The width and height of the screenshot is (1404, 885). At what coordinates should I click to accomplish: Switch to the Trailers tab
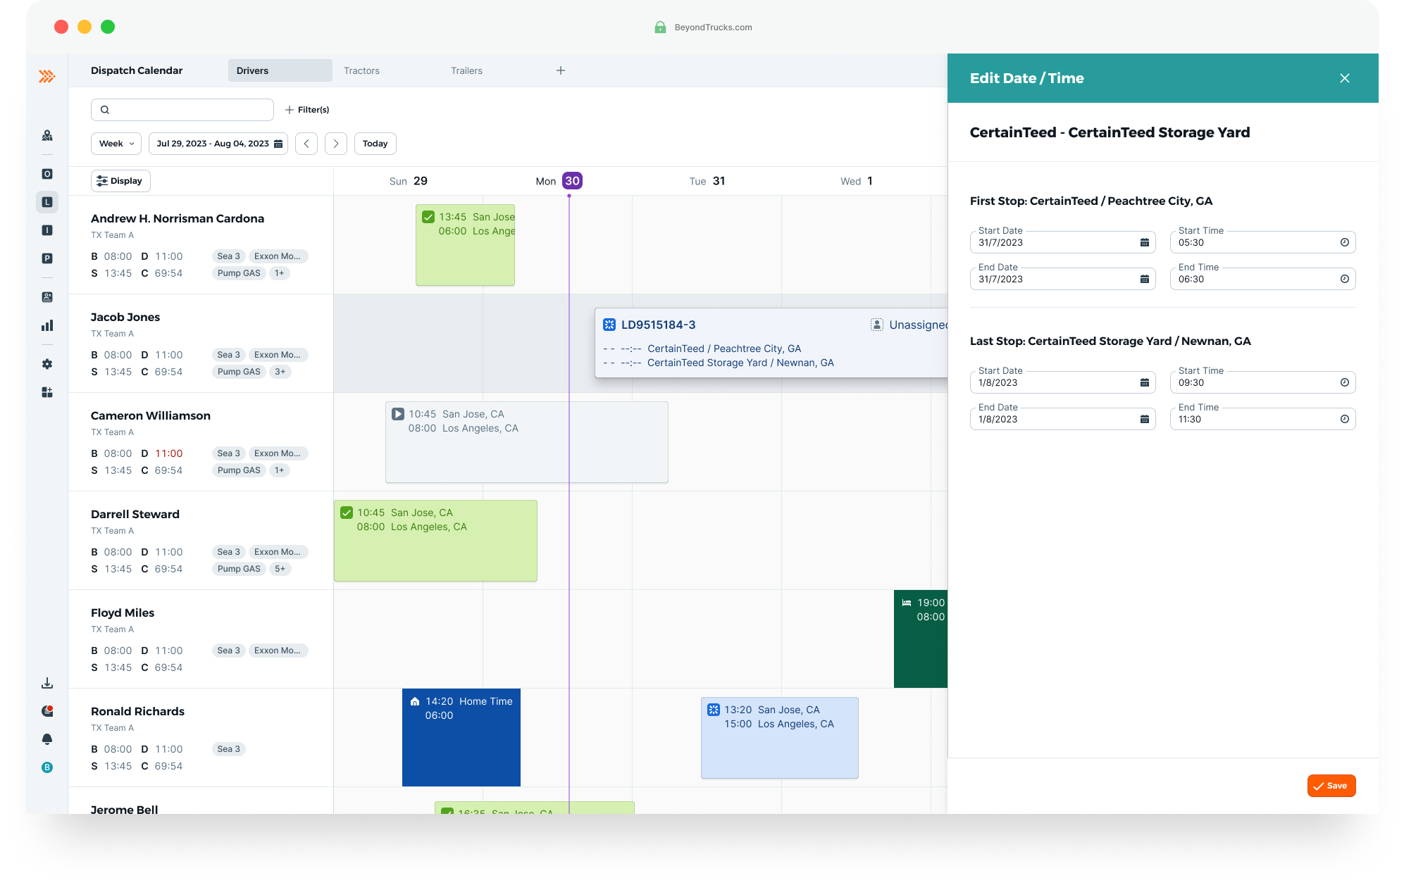466,70
